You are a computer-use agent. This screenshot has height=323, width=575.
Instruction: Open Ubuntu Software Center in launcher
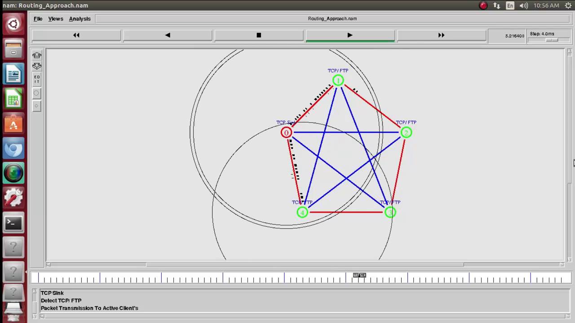(13, 123)
